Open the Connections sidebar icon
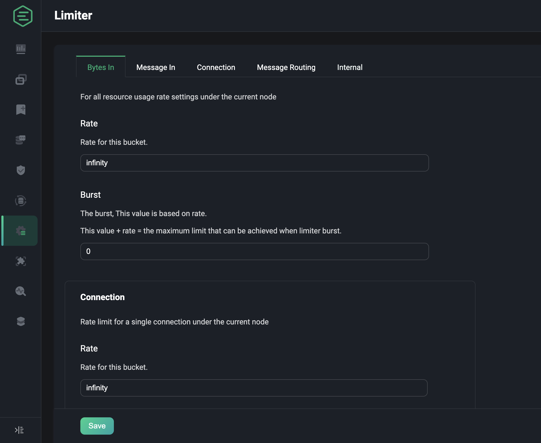The height and width of the screenshot is (443, 541). [x=21, y=79]
